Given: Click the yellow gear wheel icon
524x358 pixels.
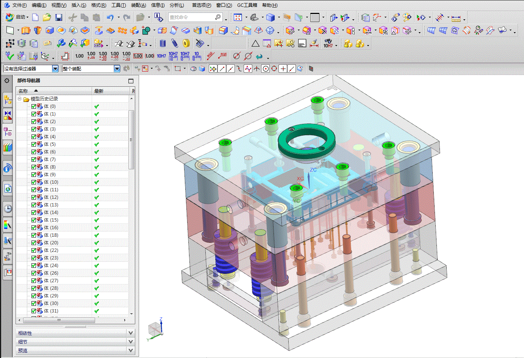Looking at the screenshot, I should click(x=186, y=44).
